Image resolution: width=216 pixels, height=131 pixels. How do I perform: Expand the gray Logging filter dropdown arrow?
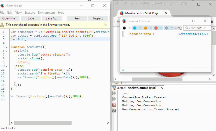pyautogui.click(x=172, y=28)
